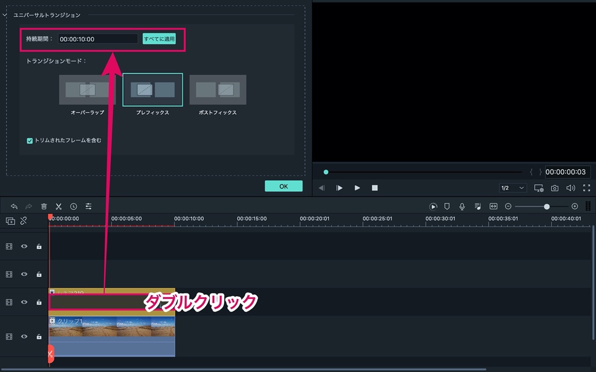The height and width of the screenshot is (372, 596).
Task: Select the クリップ1 video clip
Action: [112, 336]
